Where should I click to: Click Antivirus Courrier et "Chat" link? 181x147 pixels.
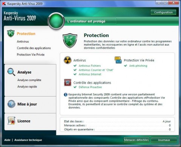tap(96, 70)
